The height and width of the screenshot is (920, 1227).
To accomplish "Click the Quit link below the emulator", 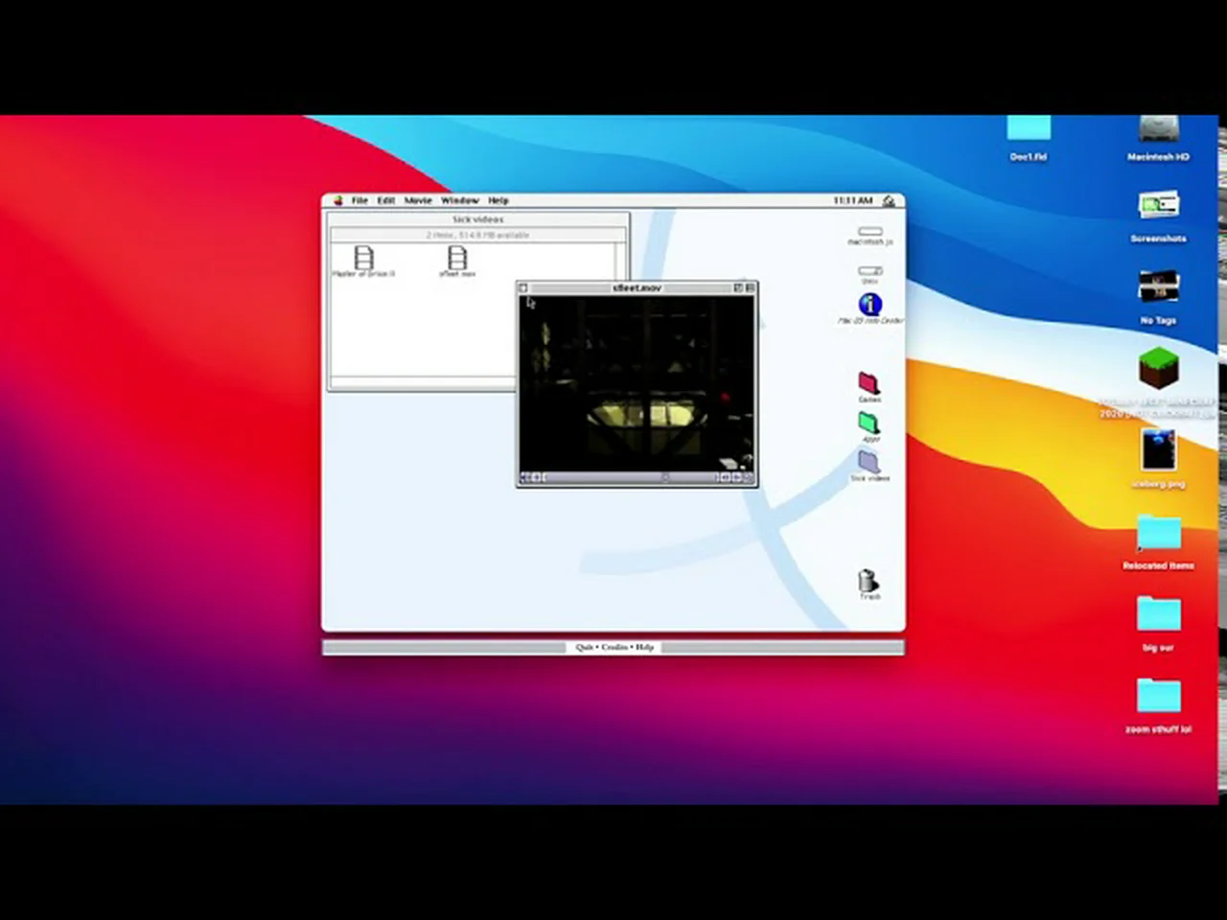I will pyautogui.click(x=584, y=648).
